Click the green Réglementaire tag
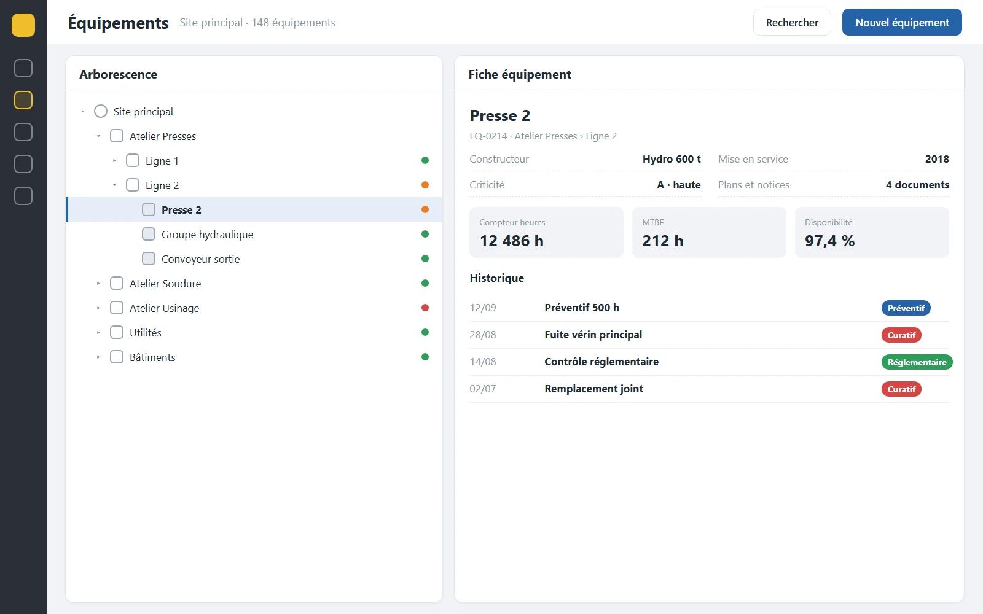 coord(917,362)
